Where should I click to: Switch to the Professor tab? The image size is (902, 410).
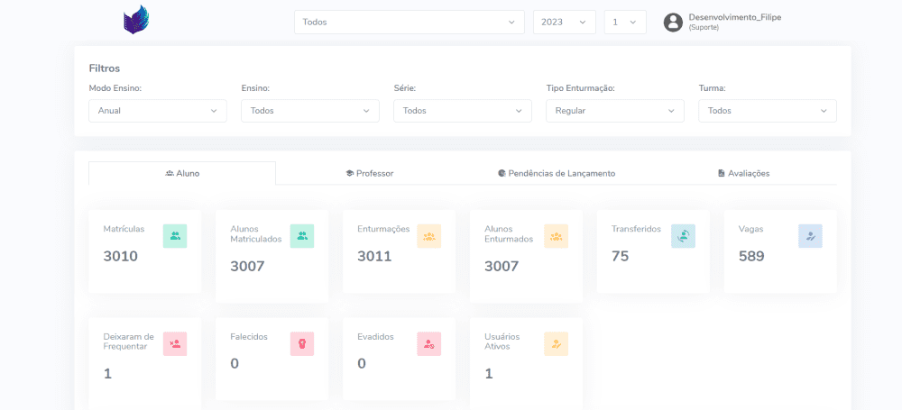(370, 173)
